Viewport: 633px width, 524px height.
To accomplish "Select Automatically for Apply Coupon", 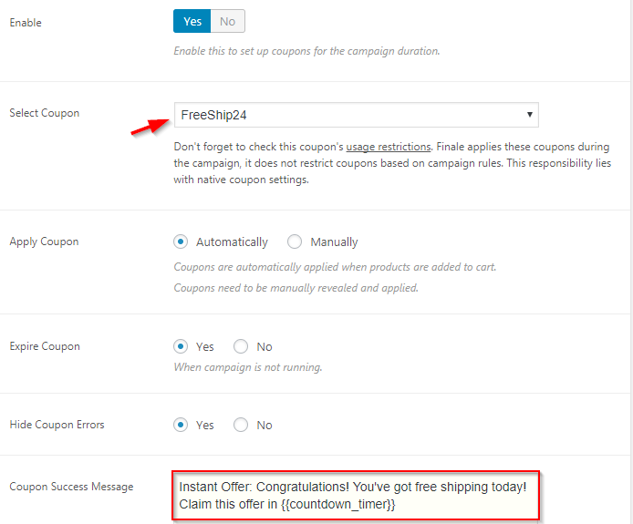I will [x=181, y=241].
